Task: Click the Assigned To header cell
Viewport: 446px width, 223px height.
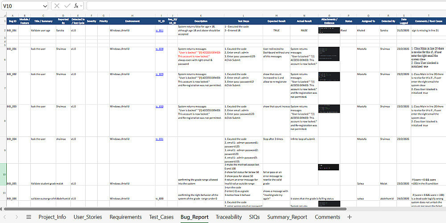Action: [368, 21]
